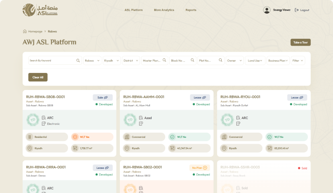The image size is (333, 193).
Task: Click the document icon beside ARC on RYOU card
Action: click(x=238, y=118)
